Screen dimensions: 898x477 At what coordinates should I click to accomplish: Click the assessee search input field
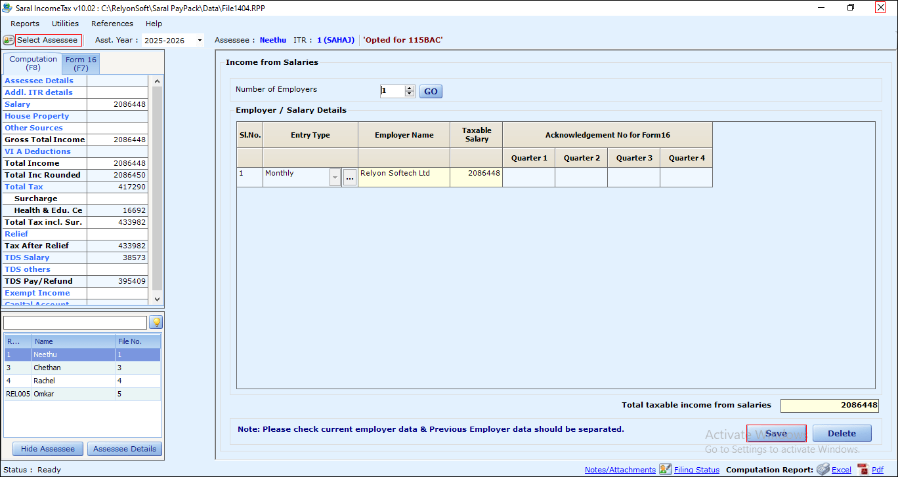pyautogui.click(x=75, y=322)
